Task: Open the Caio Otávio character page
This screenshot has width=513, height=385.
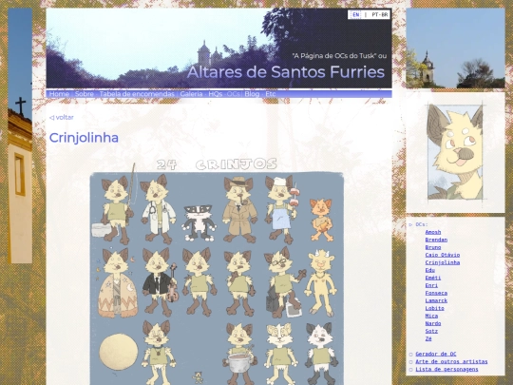Action: tap(443, 255)
